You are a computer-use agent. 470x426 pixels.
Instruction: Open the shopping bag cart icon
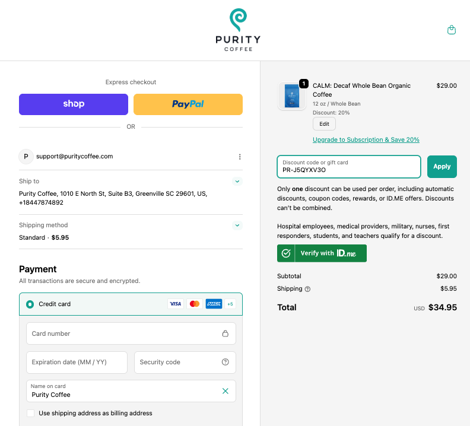[x=452, y=30]
